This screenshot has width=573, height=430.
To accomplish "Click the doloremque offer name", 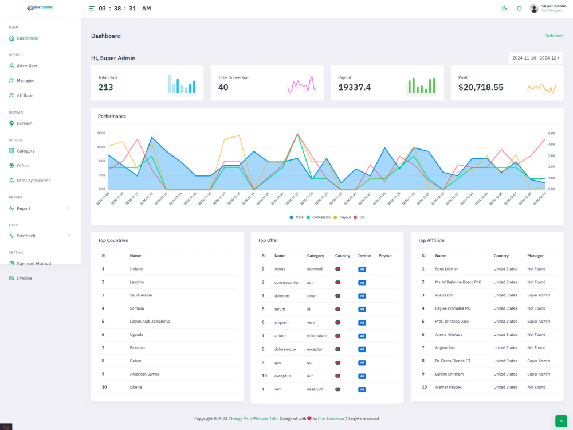I will (x=285, y=349).
